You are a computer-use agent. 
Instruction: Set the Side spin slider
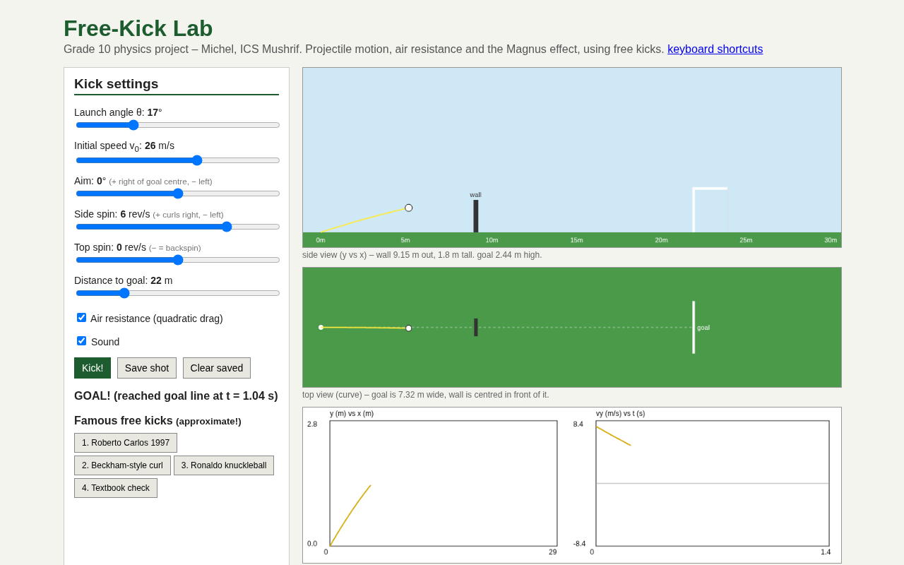178,227
